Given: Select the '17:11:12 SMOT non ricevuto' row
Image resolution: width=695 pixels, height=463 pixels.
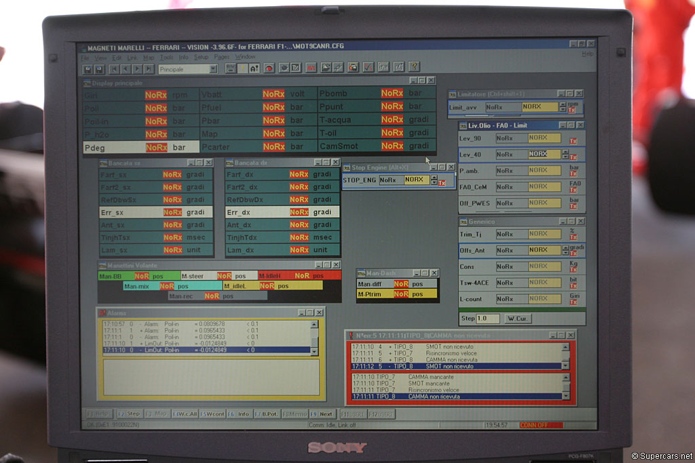Looking at the screenshot, I should (456, 367).
